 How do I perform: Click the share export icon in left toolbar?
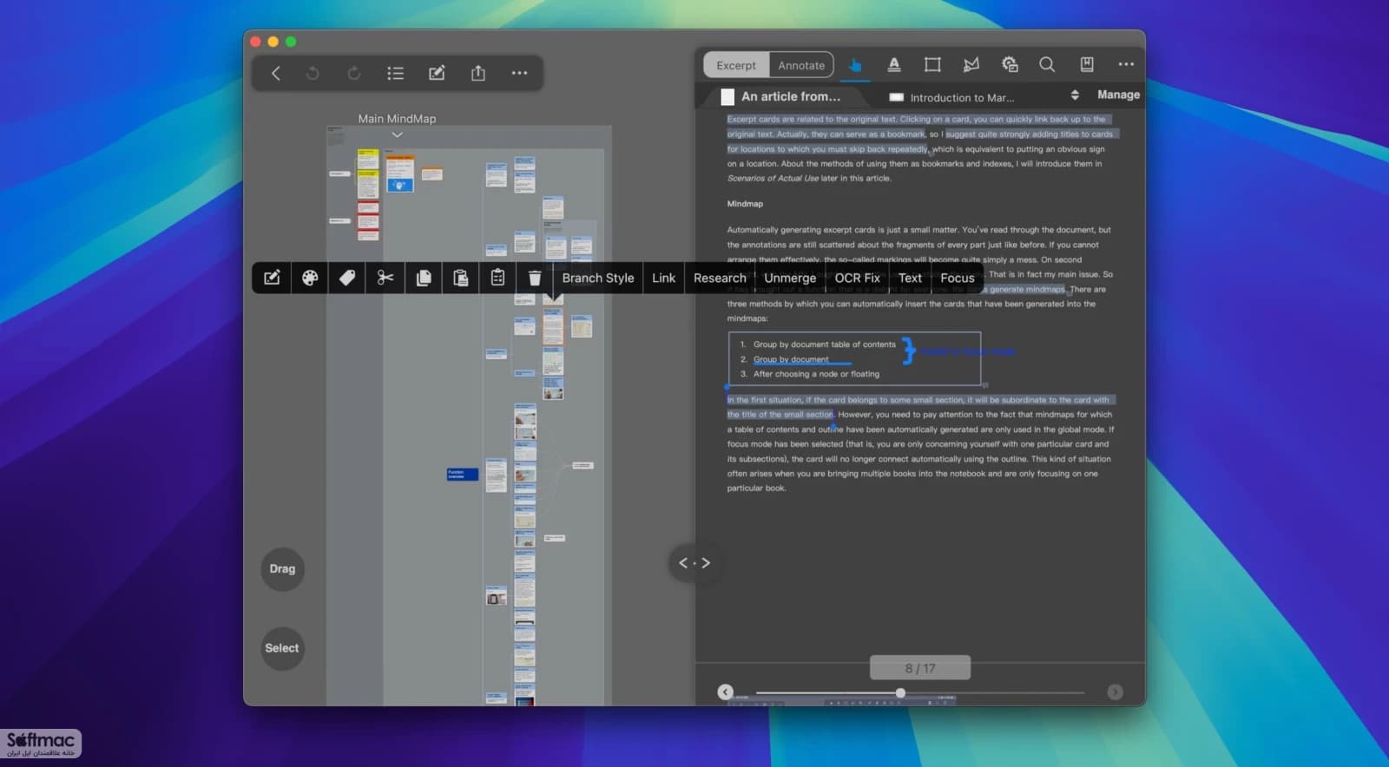478,73
